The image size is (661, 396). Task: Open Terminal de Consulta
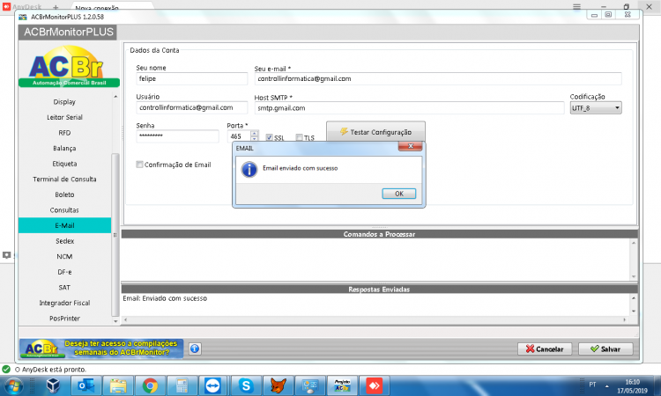(64, 180)
